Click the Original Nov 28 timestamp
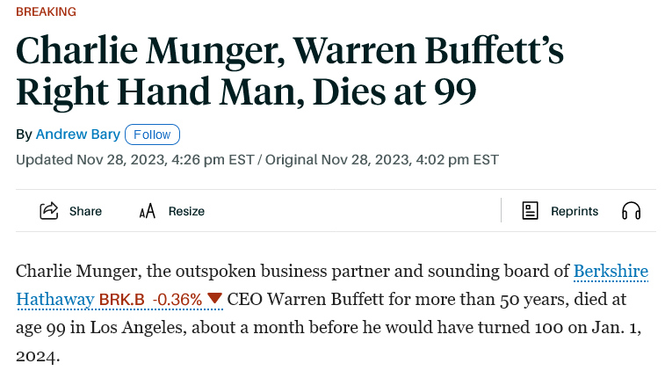The image size is (665, 378). point(382,160)
